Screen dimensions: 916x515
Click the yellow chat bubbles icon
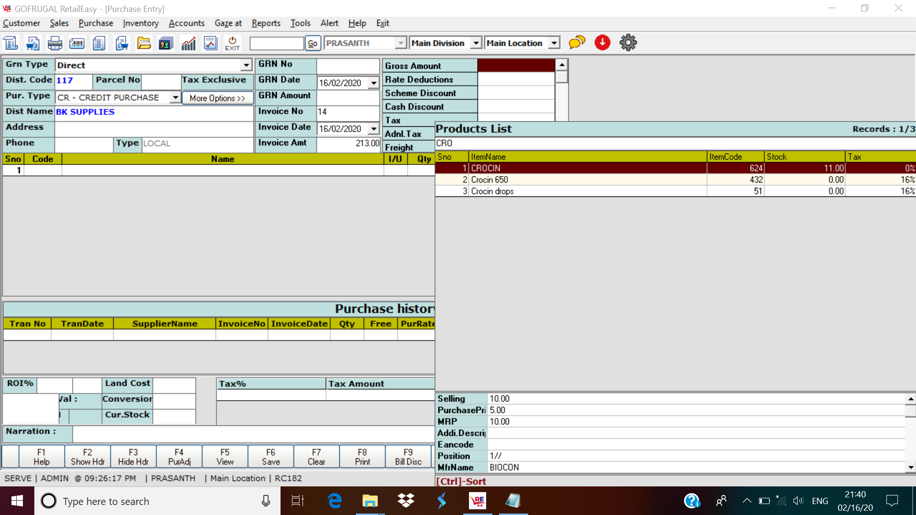pos(576,43)
